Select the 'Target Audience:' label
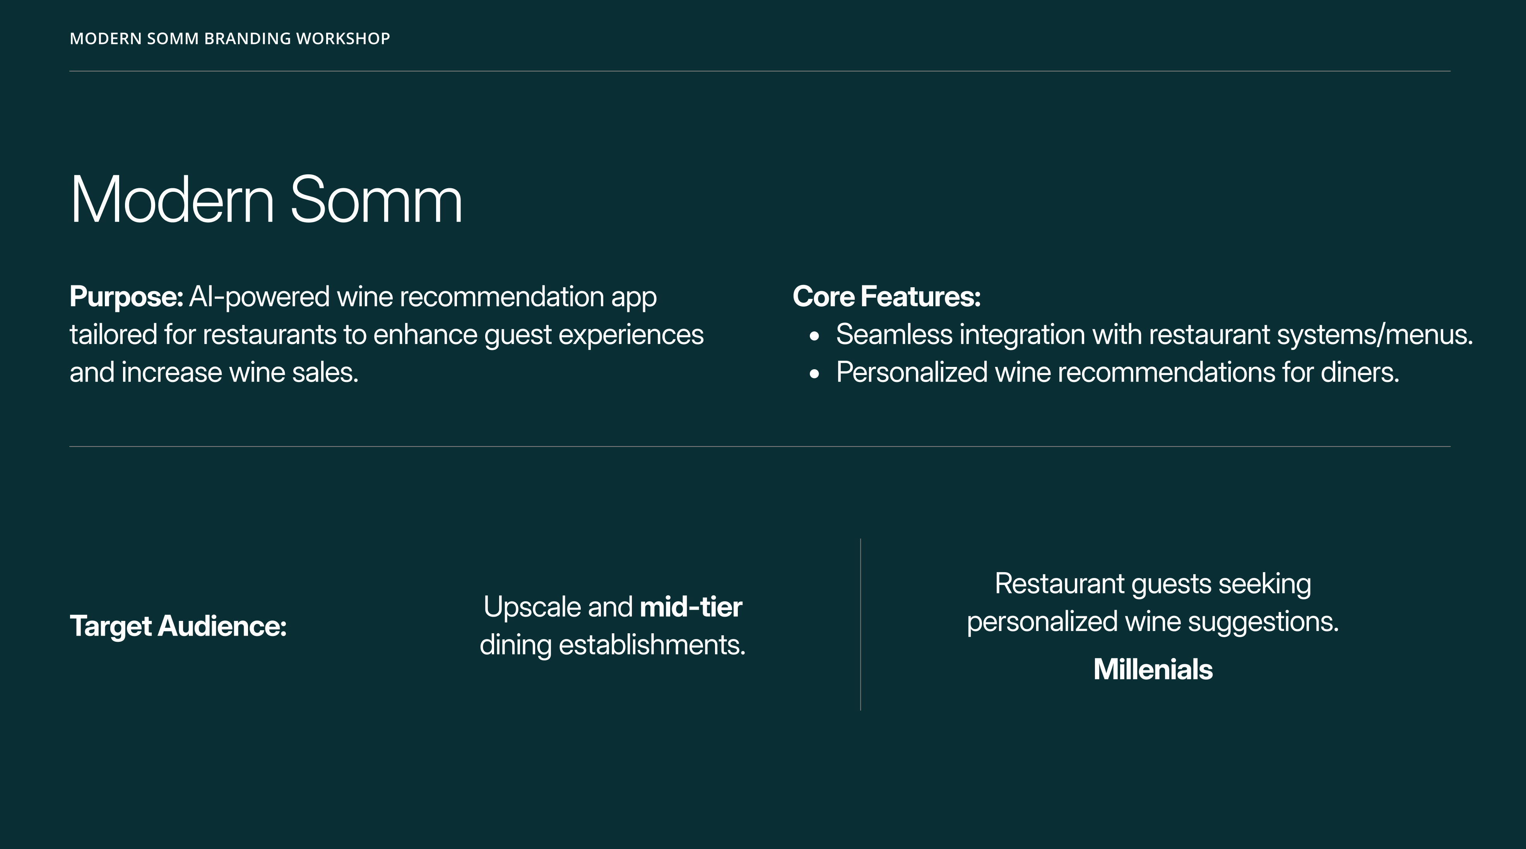The width and height of the screenshot is (1526, 849). 178,626
